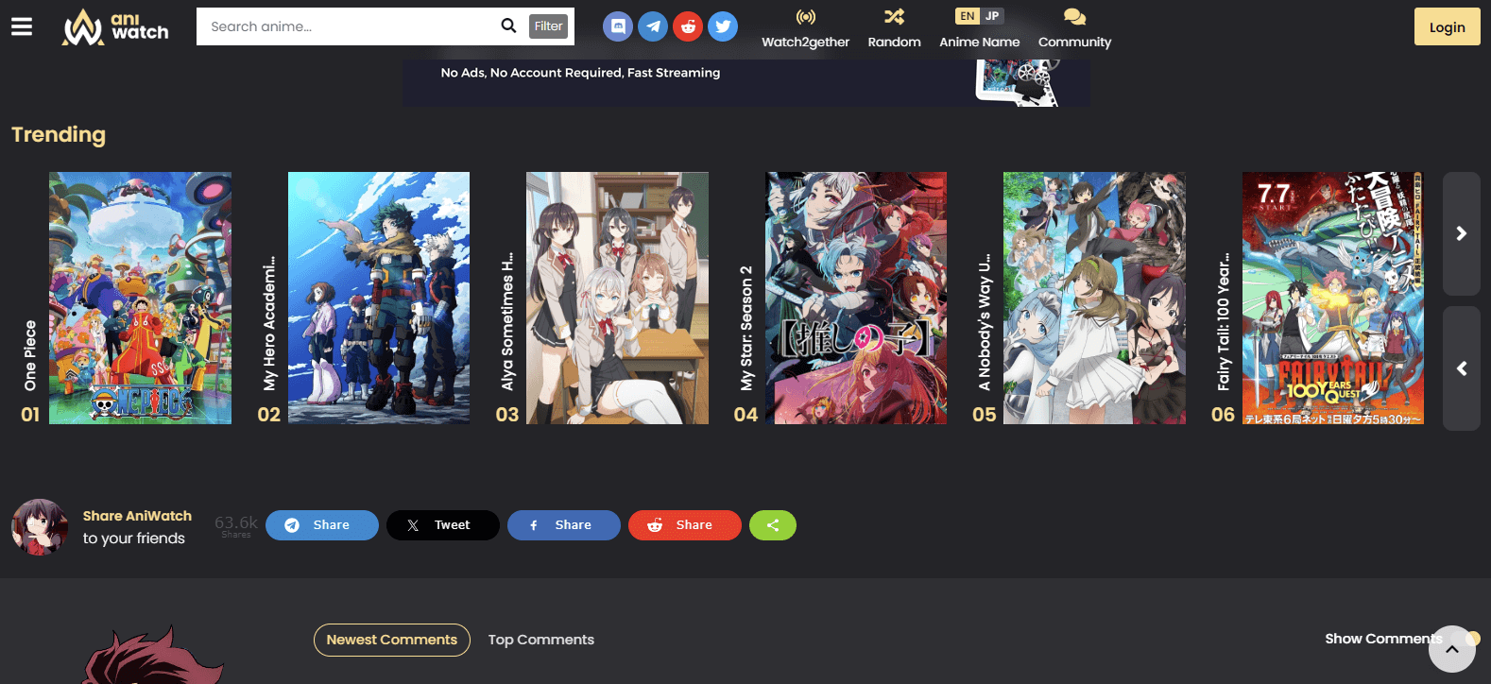Show next trending anime slide
Screen dimensions: 1491x684
click(1461, 233)
